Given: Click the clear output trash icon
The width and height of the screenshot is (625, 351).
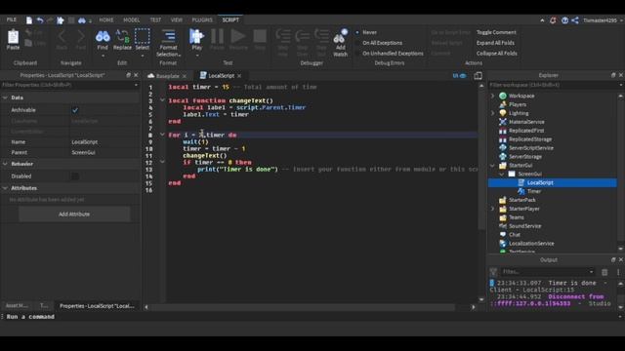Looking at the screenshot, I should (x=604, y=272).
